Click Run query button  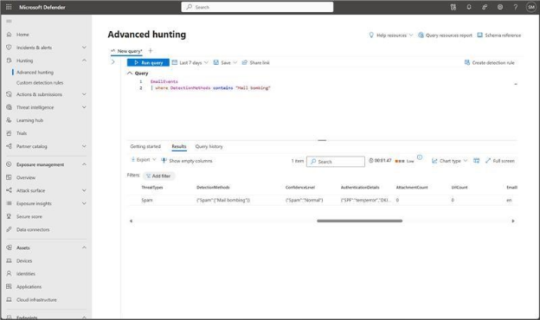(148, 62)
